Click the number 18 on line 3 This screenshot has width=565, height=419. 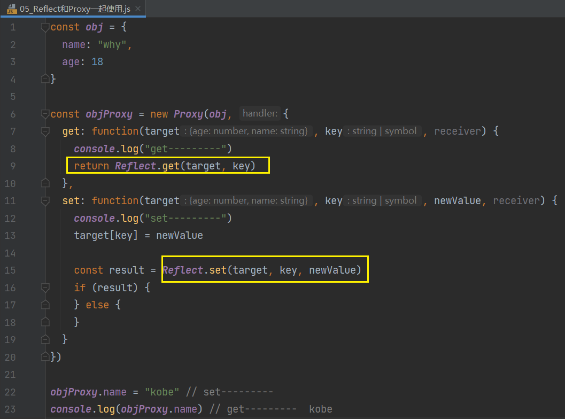click(x=97, y=61)
